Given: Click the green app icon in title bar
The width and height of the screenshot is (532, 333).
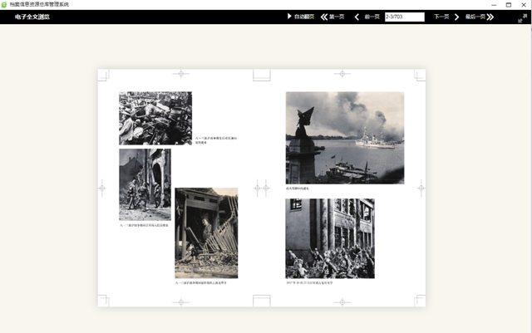Looking at the screenshot, I should (x=5, y=4).
